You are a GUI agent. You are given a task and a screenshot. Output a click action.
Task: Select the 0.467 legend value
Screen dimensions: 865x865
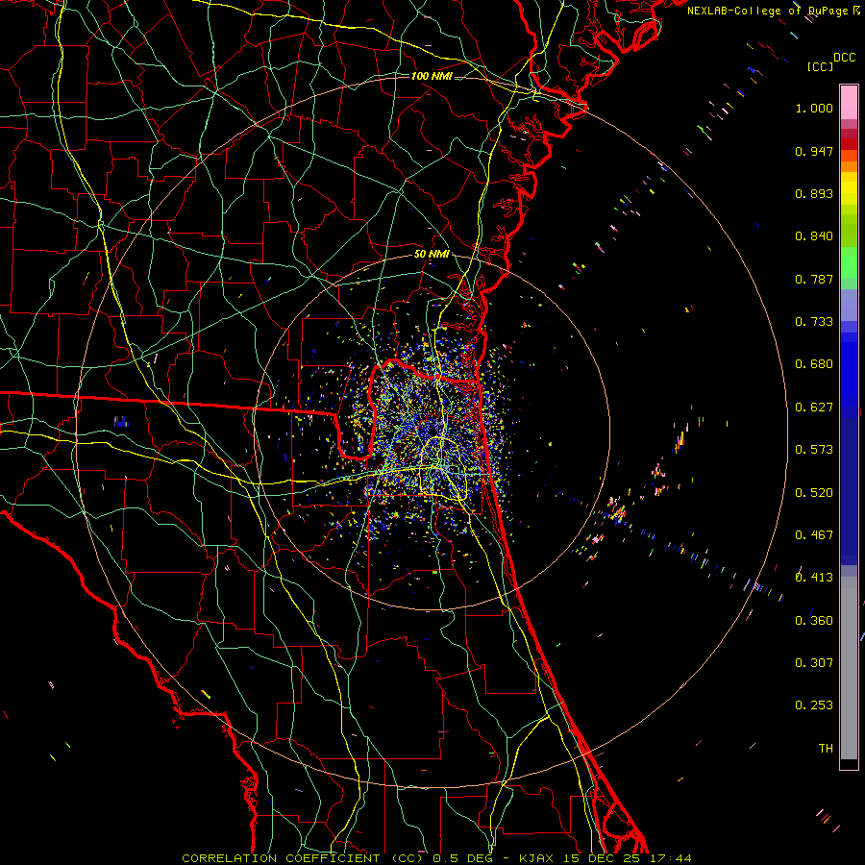(x=814, y=535)
